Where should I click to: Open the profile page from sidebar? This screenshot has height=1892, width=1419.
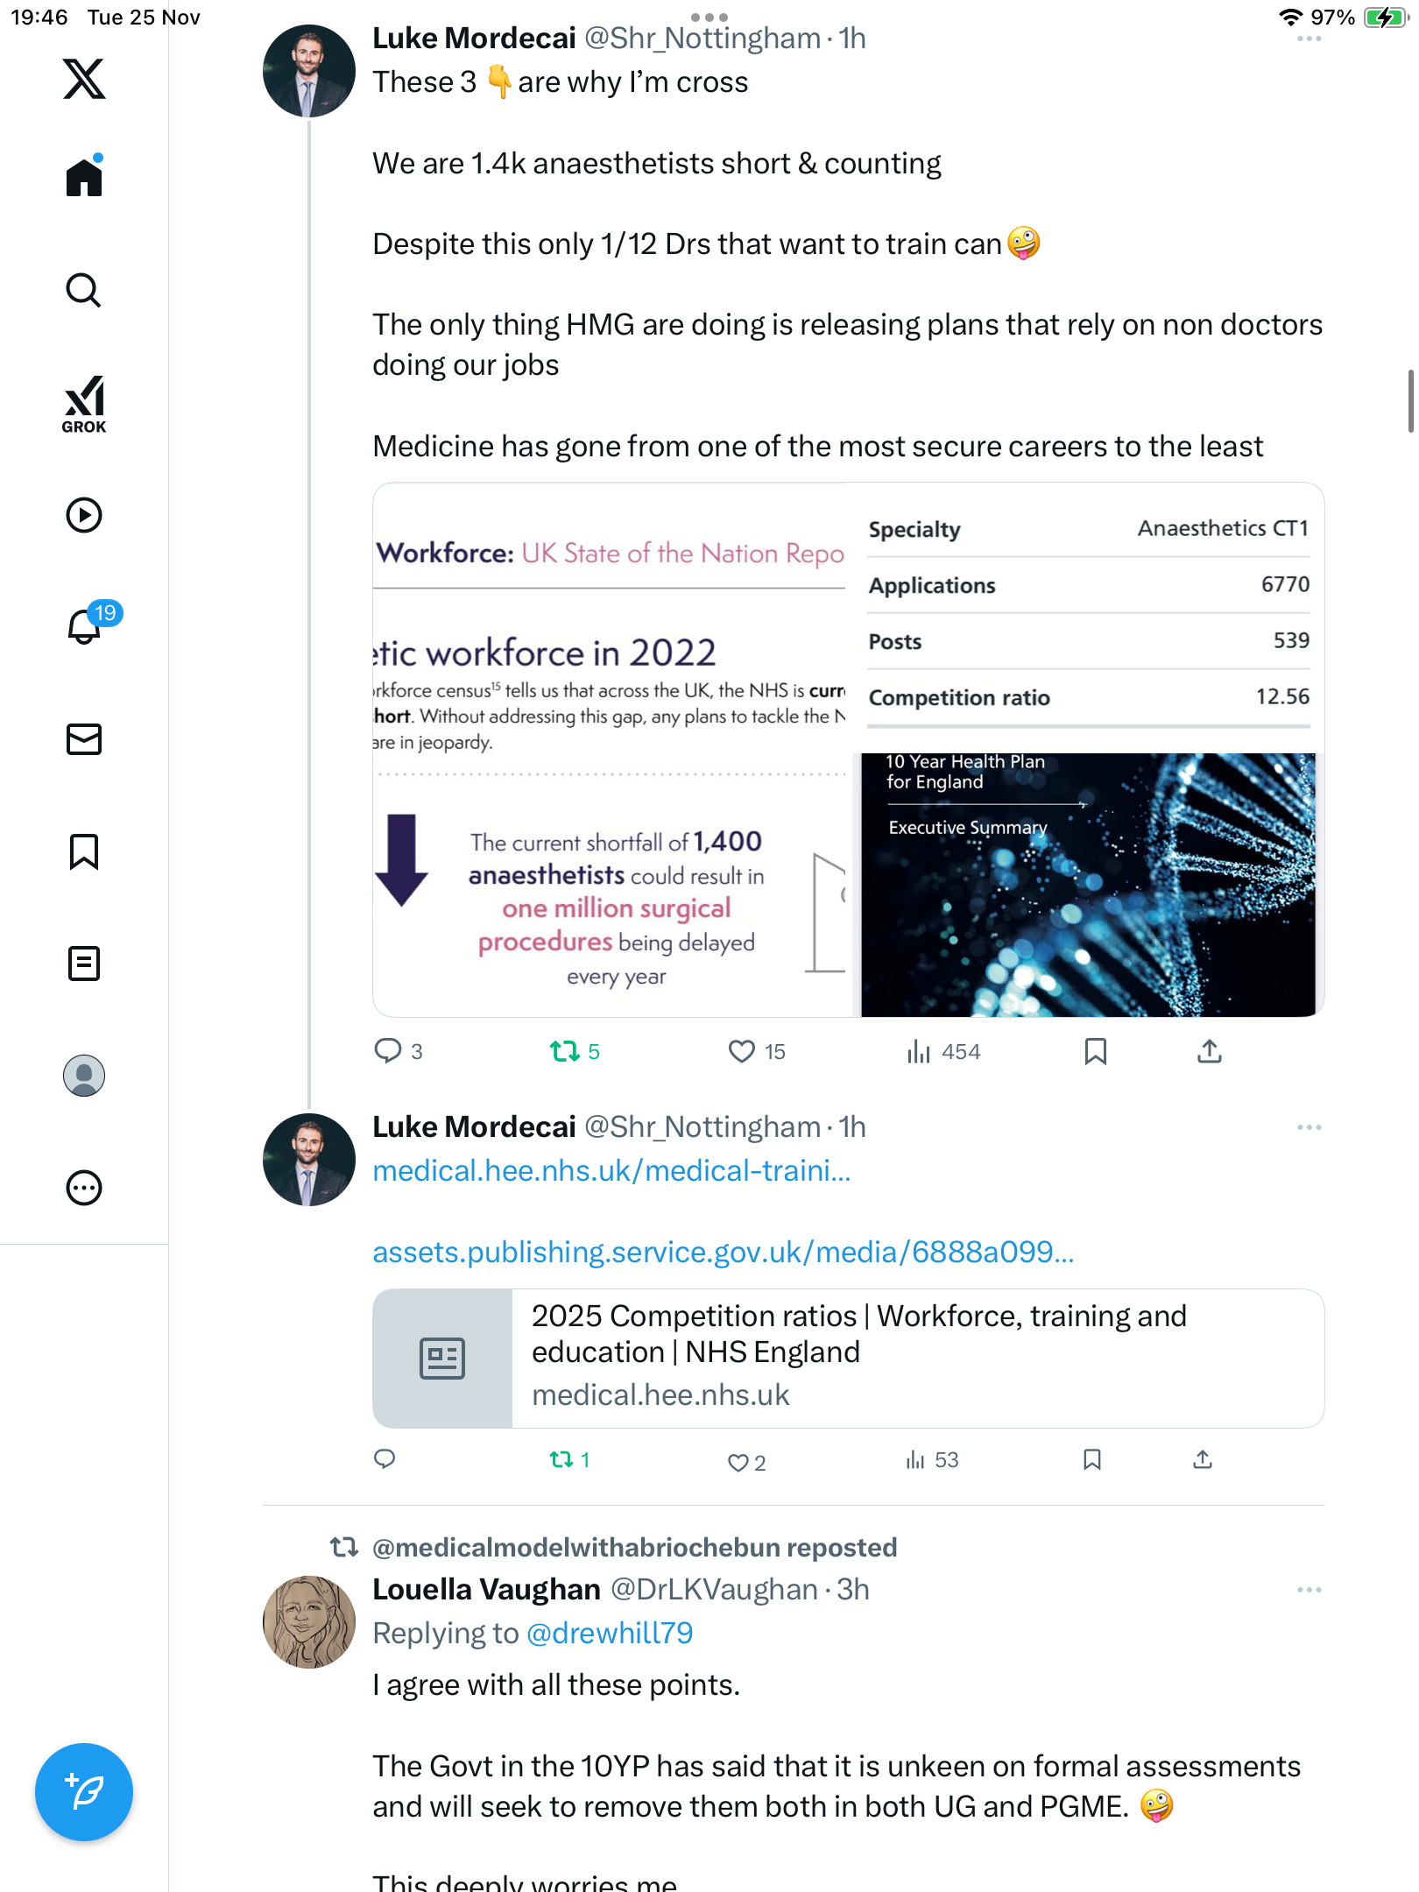click(84, 1076)
